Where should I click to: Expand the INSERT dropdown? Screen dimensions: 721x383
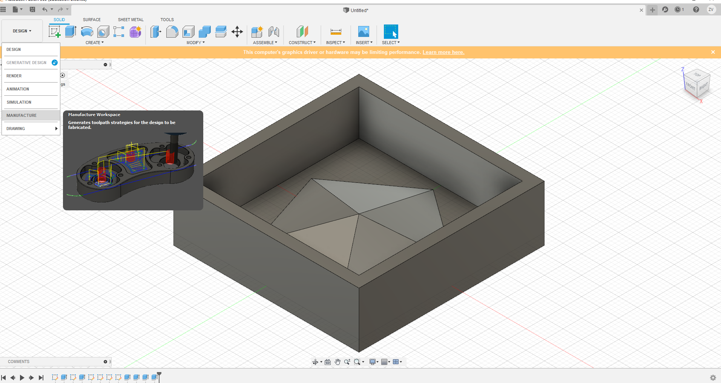pyautogui.click(x=364, y=43)
